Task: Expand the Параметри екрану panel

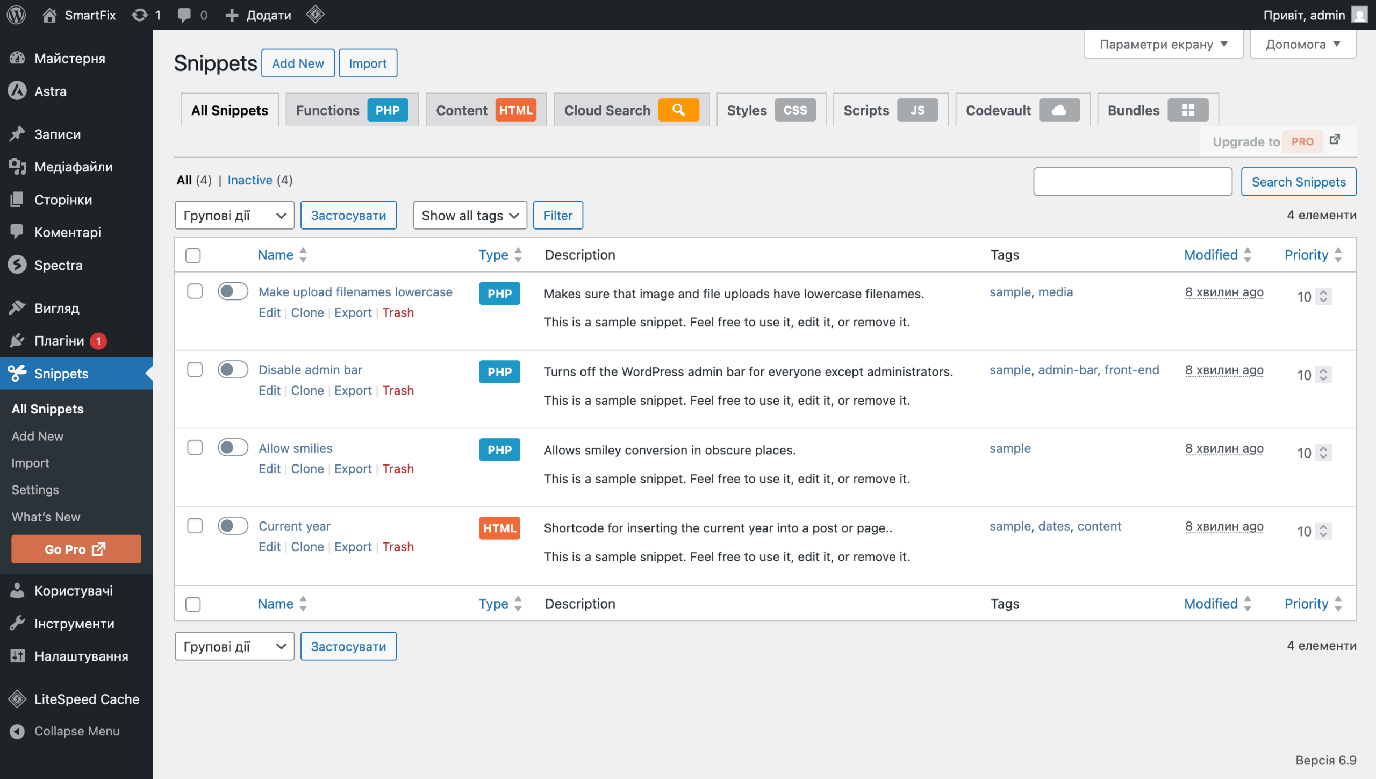Action: coord(1163,44)
